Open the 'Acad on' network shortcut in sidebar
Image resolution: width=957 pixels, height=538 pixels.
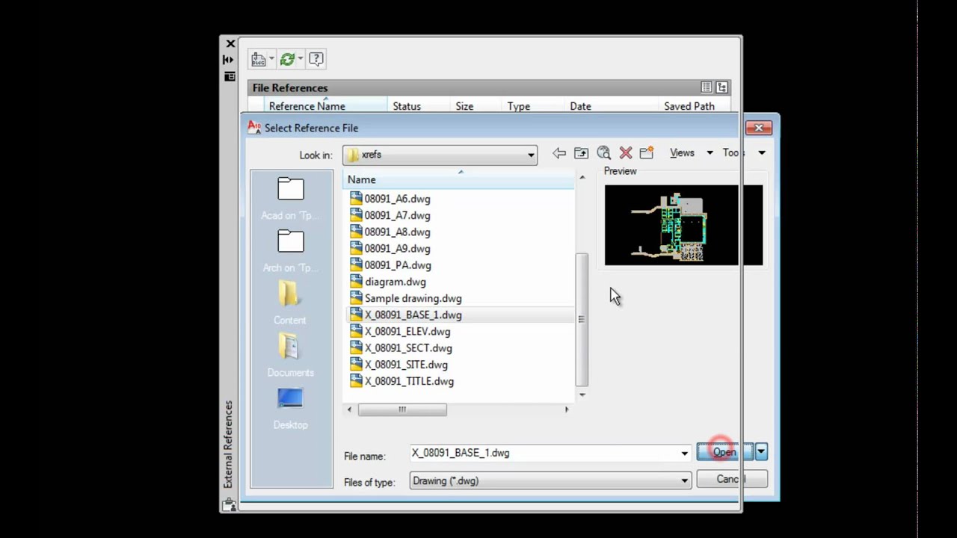tap(290, 199)
